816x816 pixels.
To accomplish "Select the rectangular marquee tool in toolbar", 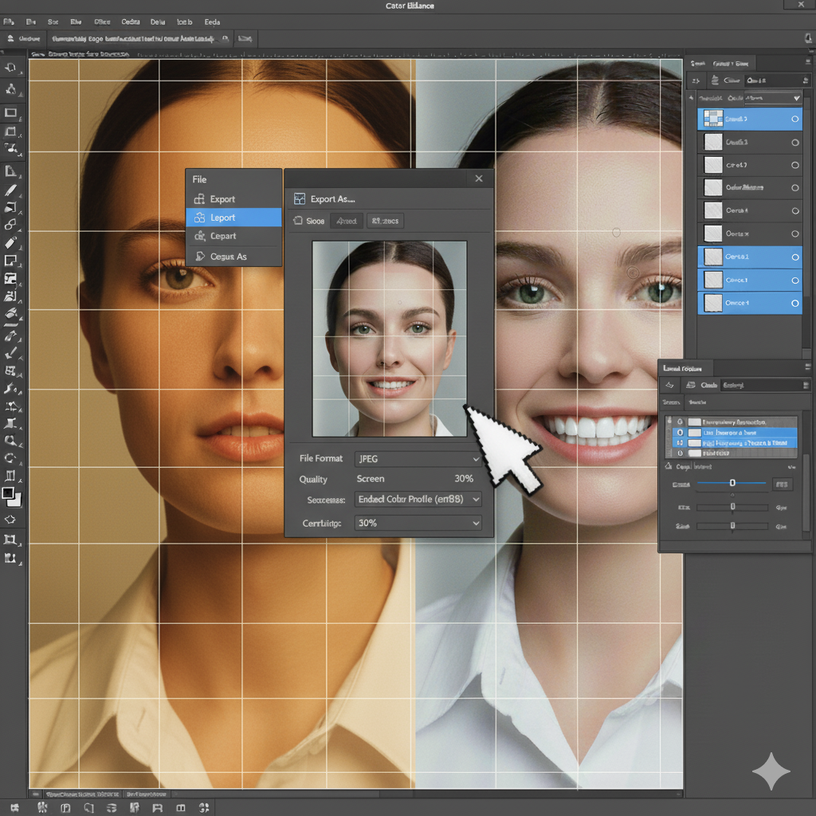I will tap(11, 112).
